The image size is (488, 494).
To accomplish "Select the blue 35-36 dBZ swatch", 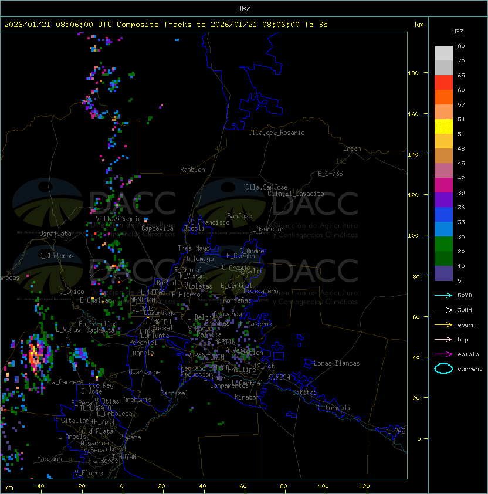I will 443,214.
